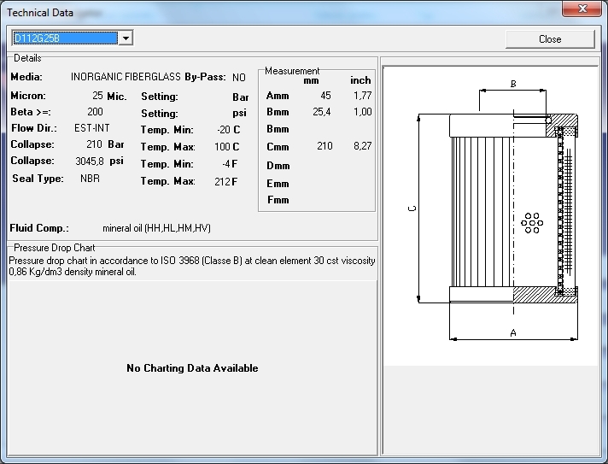Click the mineral oil fluid compatibility text
Image resolution: width=608 pixels, height=464 pixels.
[156, 228]
